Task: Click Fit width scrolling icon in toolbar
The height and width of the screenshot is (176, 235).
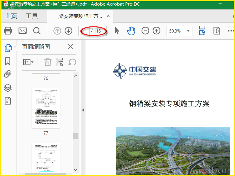Action: 202,31
